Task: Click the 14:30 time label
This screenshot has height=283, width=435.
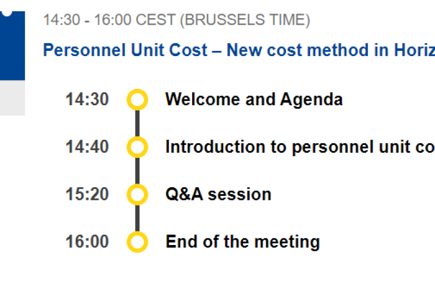Action: (x=87, y=100)
